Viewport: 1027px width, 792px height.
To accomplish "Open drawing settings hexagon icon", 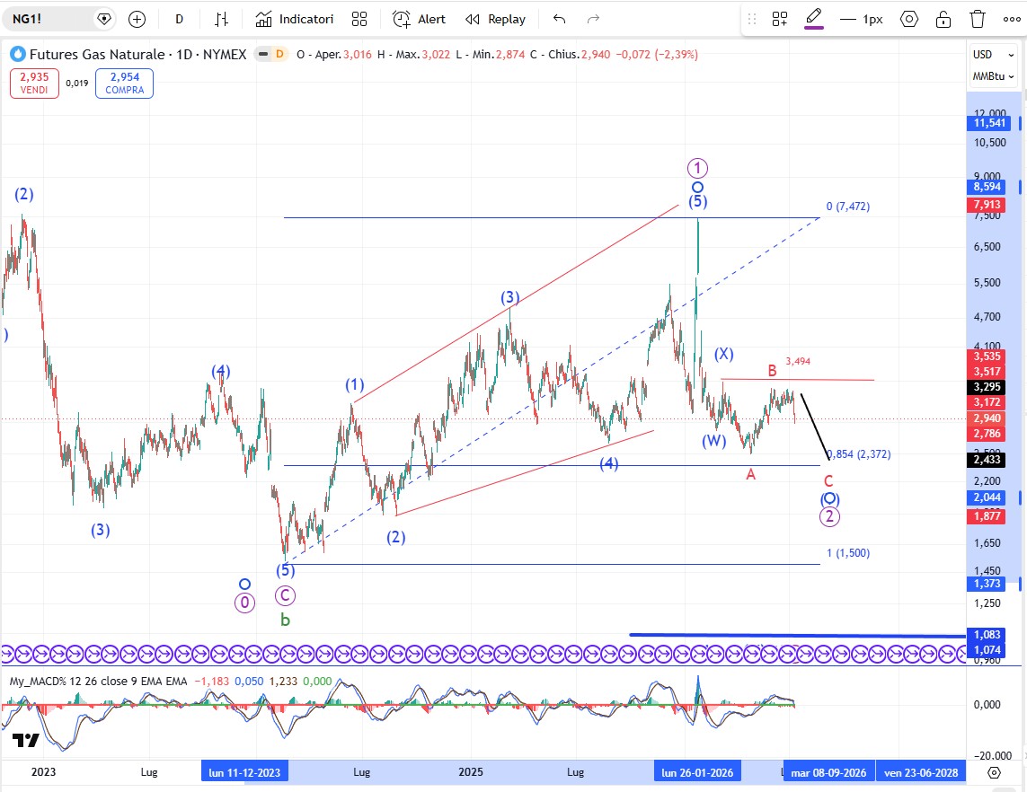I will point(909,20).
